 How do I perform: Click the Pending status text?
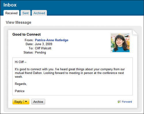(40, 52)
